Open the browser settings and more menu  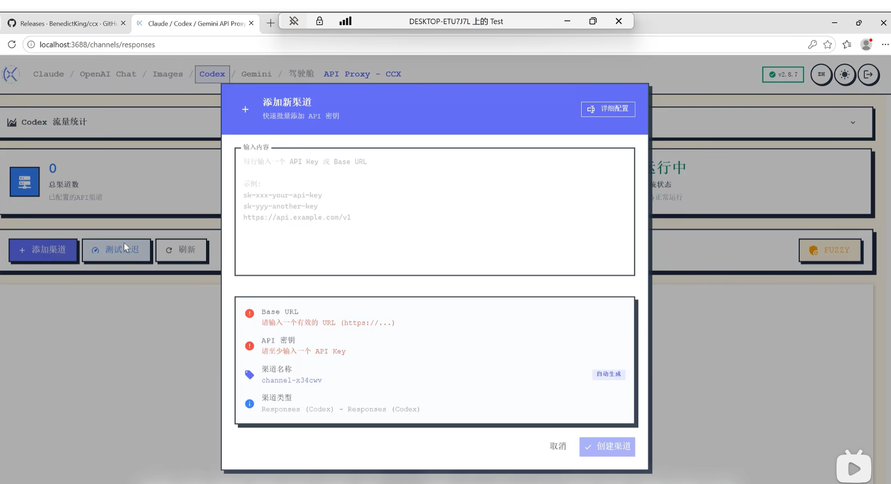click(885, 44)
